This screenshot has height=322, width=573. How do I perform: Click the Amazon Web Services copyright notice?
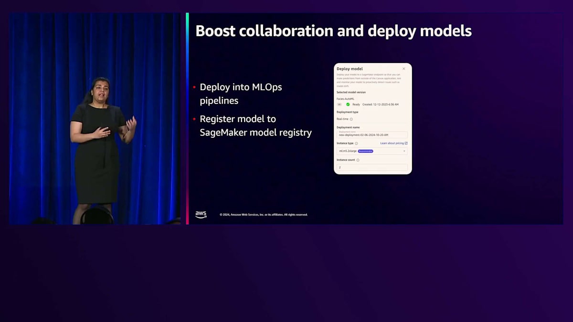pos(264,215)
